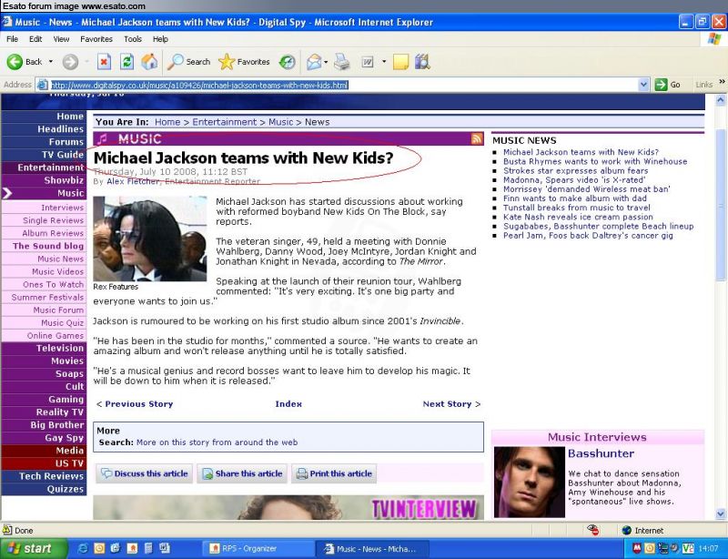The image size is (728, 559).
Task: Open the File menu
Action: (x=12, y=39)
